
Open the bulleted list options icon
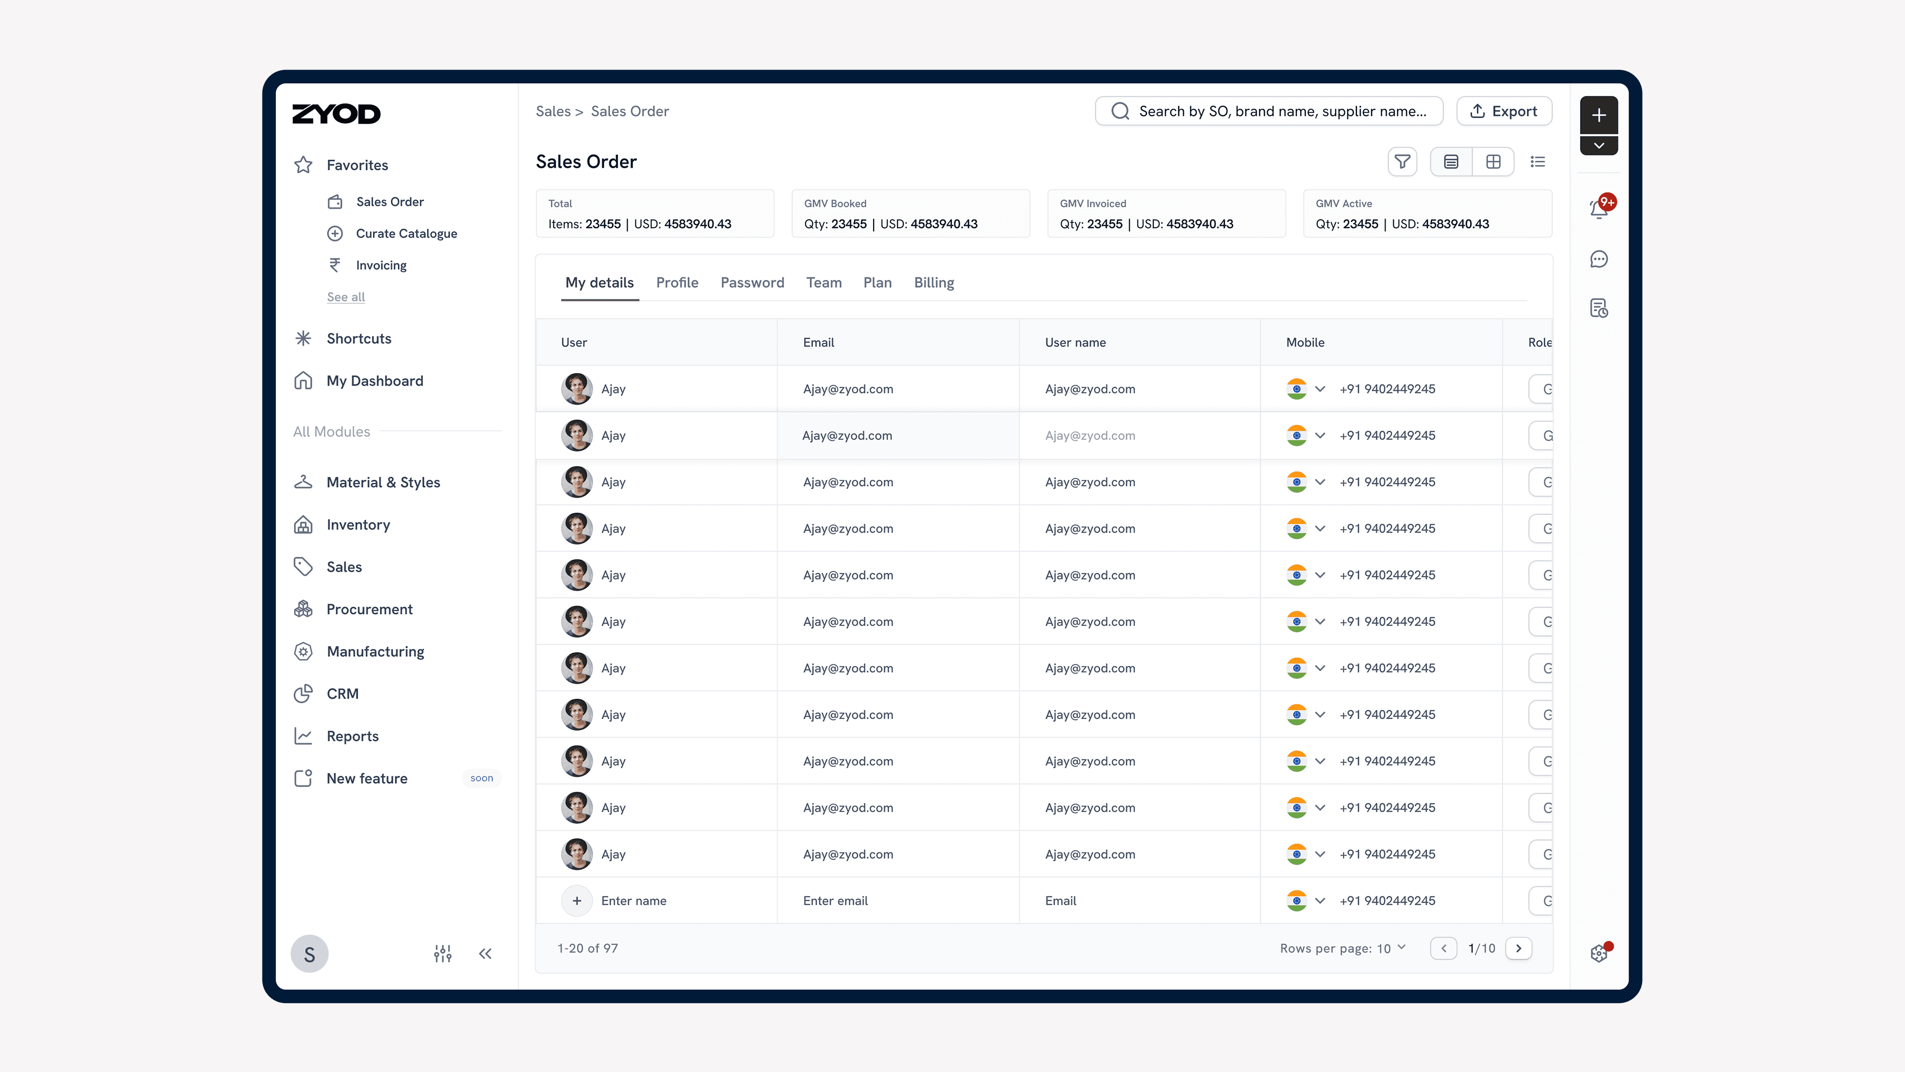[1537, 161]
